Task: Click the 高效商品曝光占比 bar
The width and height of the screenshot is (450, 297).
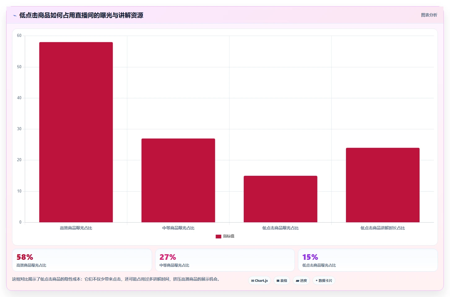Action: 76,132
